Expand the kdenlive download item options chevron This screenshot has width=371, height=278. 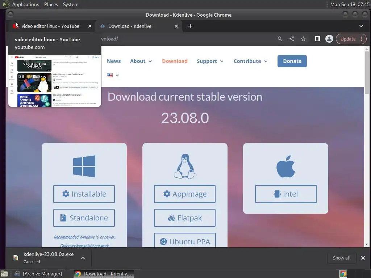point(83,258)
